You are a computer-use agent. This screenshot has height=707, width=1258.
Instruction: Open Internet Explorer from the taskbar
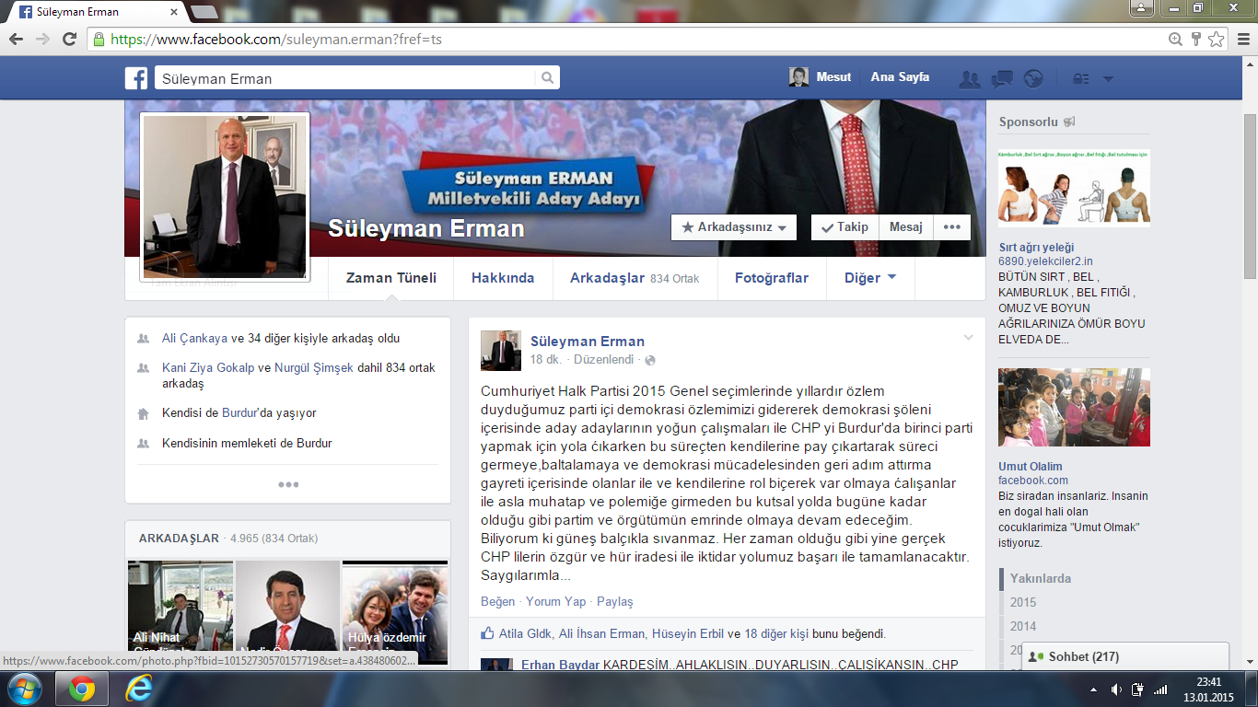point(138,689)
